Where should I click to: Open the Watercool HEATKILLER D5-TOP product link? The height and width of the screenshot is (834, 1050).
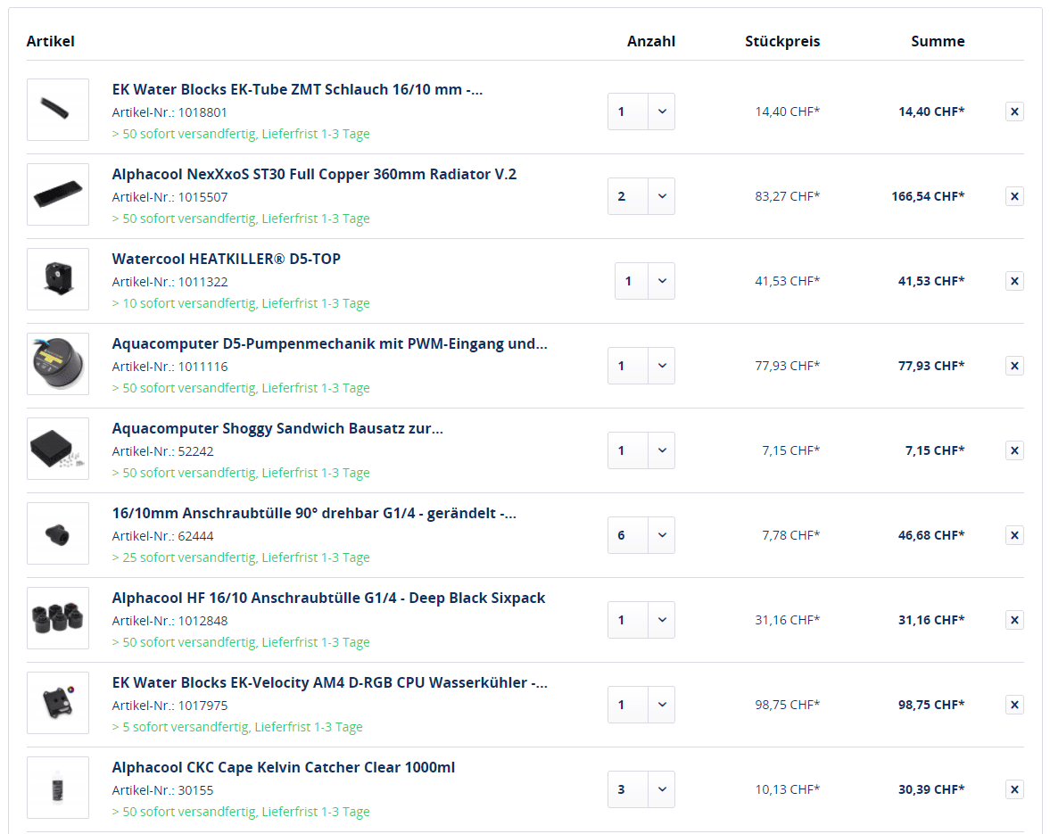pyautogui.click(x=226, y=259)
